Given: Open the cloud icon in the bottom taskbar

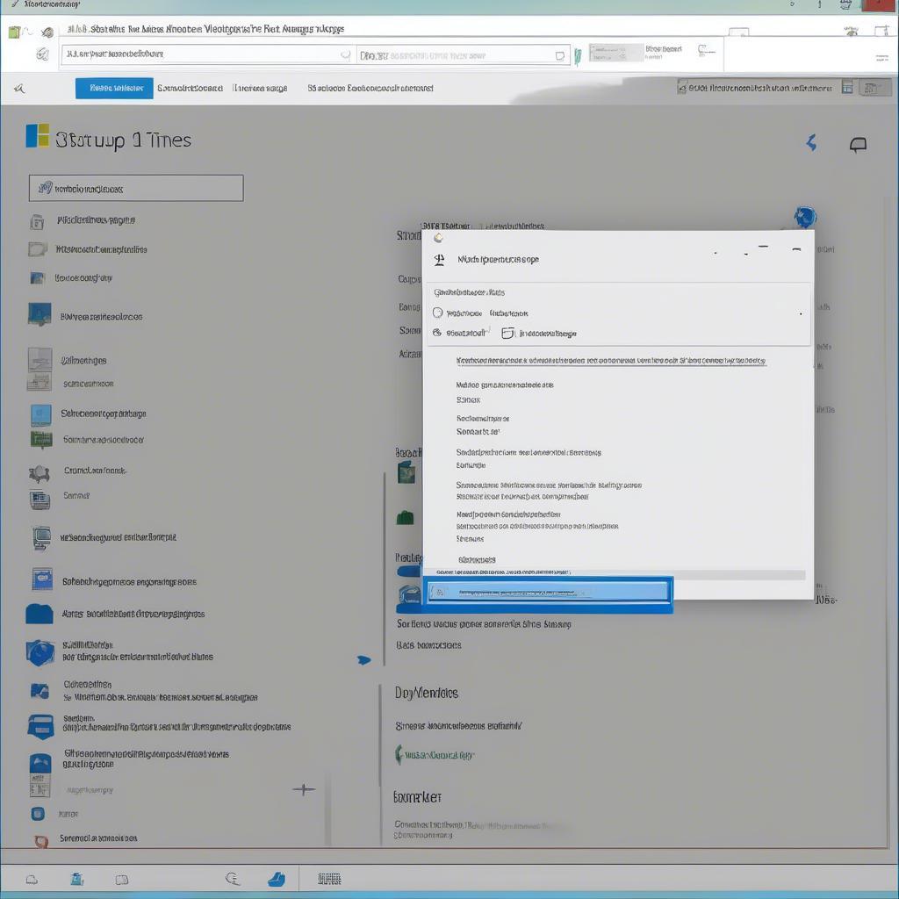Looking at the screenshot, I should tap(32, 880).
